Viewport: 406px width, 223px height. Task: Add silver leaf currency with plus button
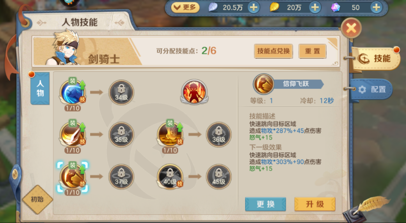[x=254, y=7]
